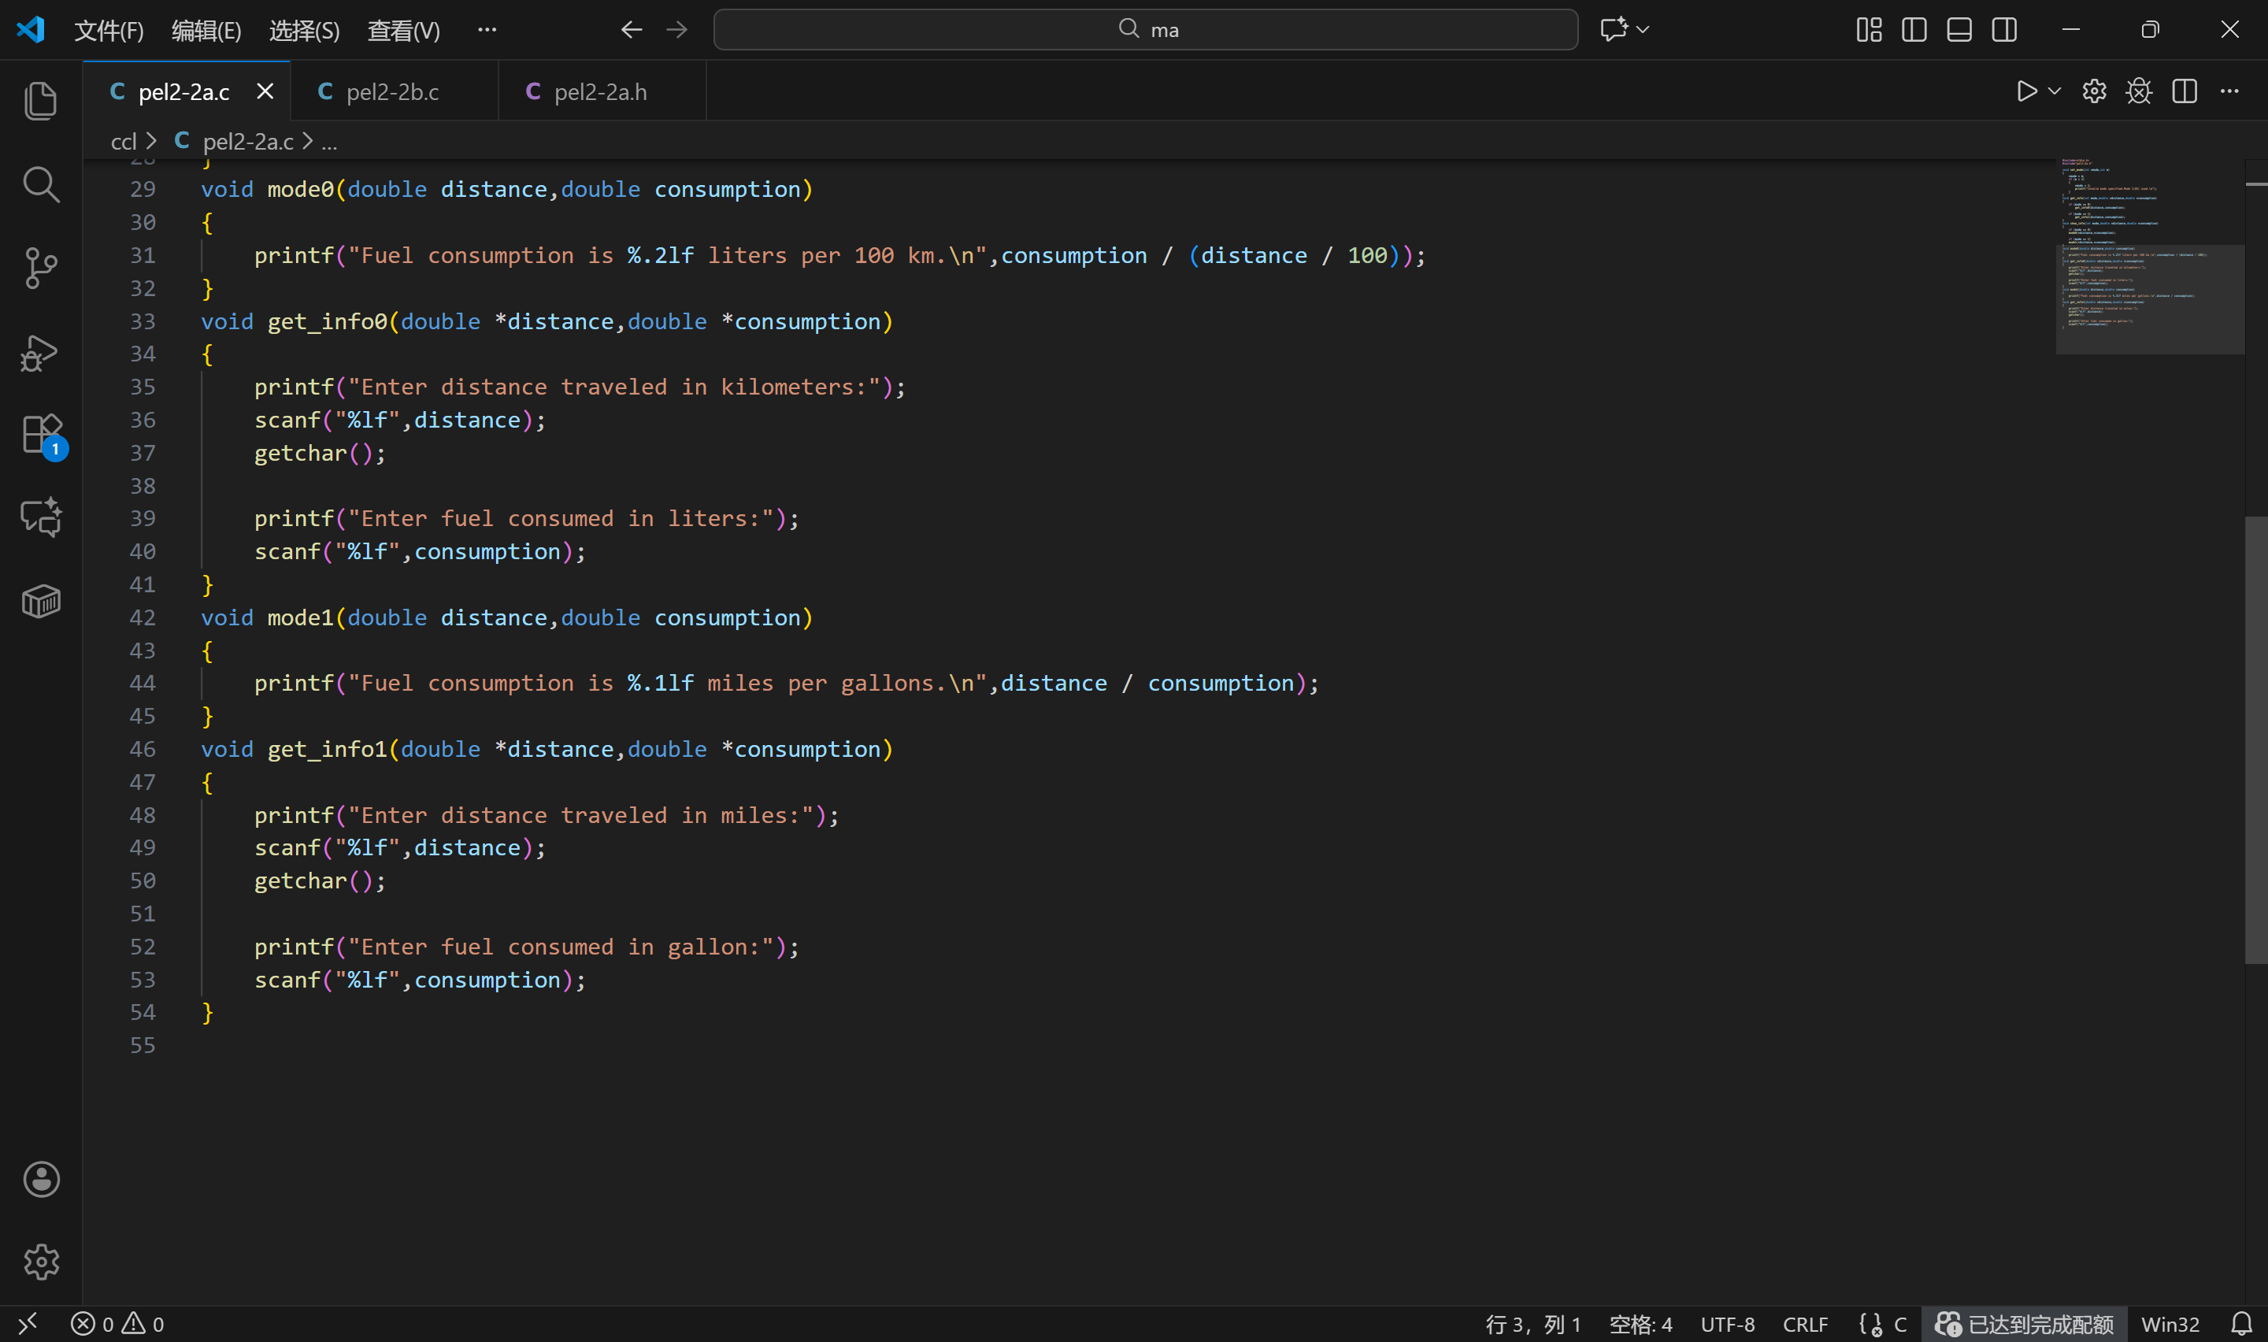Open the Search view in activity bar

(41, 184)
